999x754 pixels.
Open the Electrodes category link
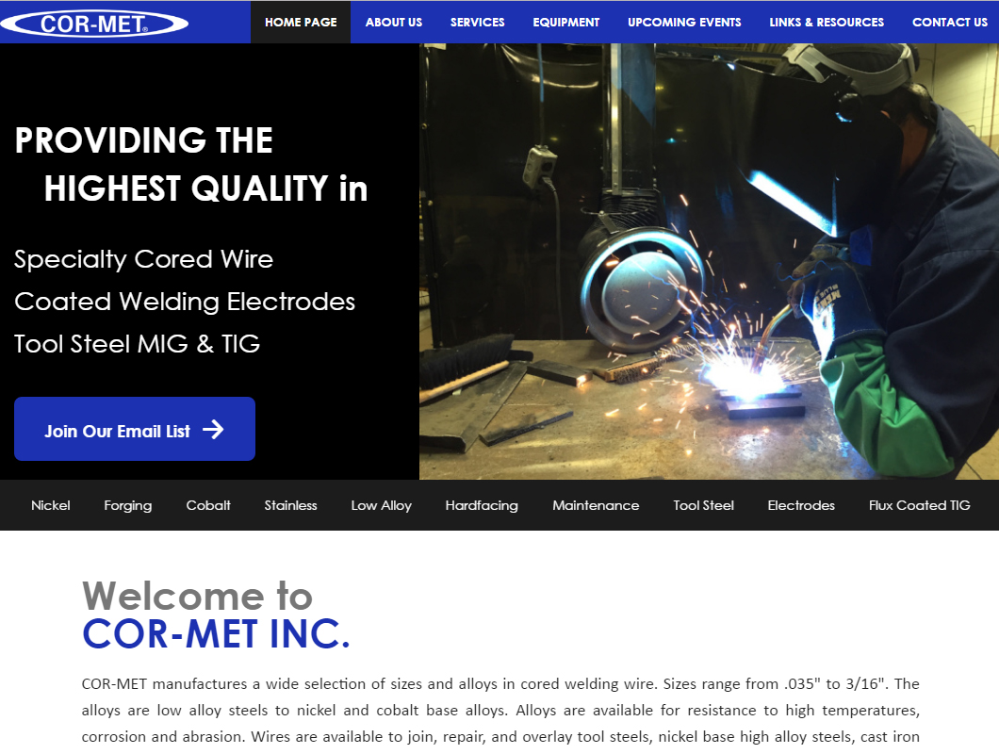point(801,505)
